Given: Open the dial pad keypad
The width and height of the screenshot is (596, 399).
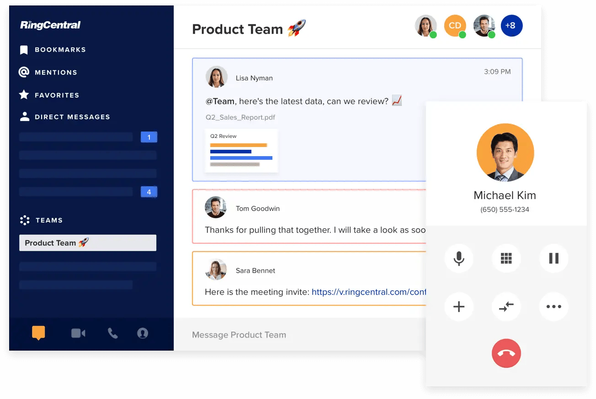Looking at the screenshot, I should coord(506,258).
